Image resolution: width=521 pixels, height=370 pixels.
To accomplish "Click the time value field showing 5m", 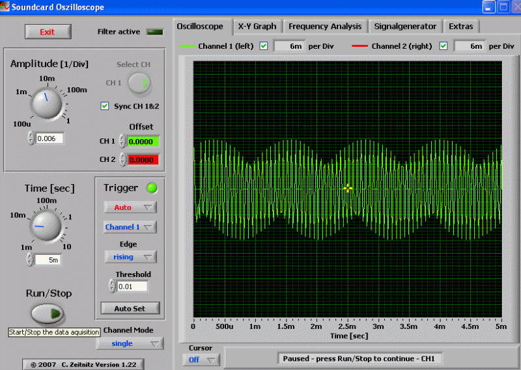I will click(x=48, y=260).
